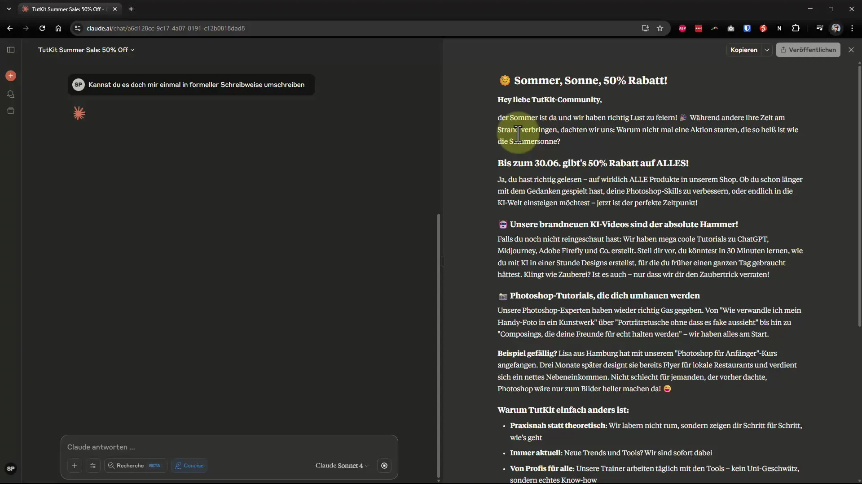This screenshot has height=484, width=862.
Task: Install the app via address bar icon
Action: 646,28
